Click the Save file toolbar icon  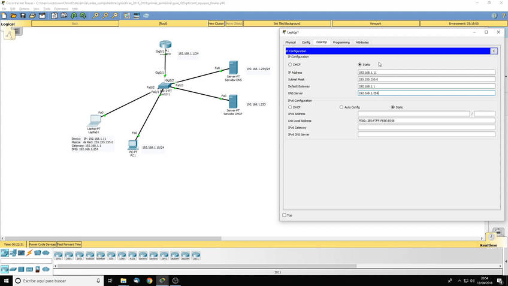pyautogui.click(x=22, y=16)
